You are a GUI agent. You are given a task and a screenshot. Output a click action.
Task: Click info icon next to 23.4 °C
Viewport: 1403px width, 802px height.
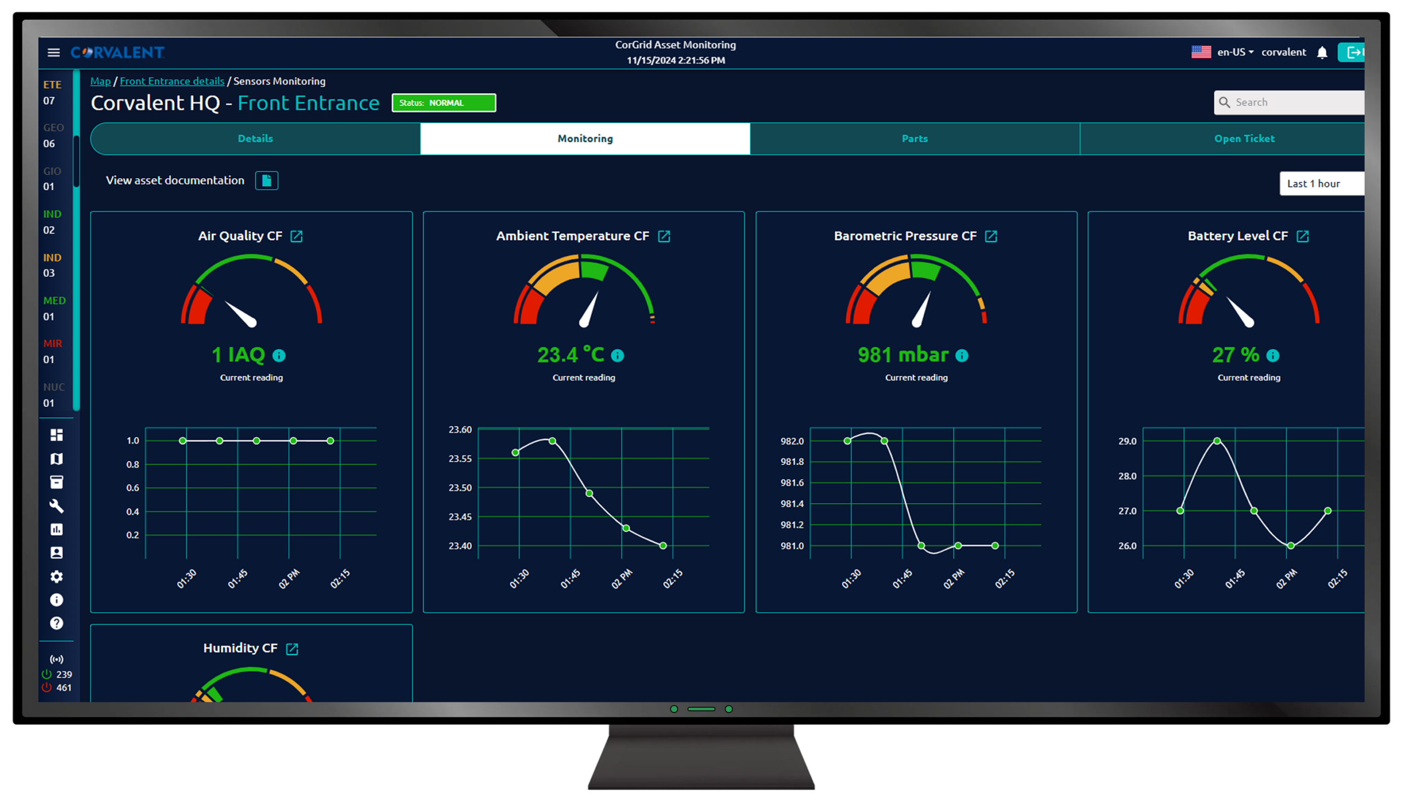tap(618, 356)
